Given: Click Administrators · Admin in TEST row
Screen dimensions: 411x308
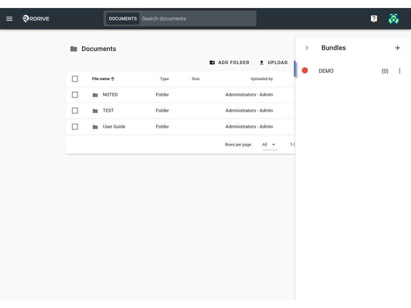Looking at the screenshot, I should (x=249, y=111).
